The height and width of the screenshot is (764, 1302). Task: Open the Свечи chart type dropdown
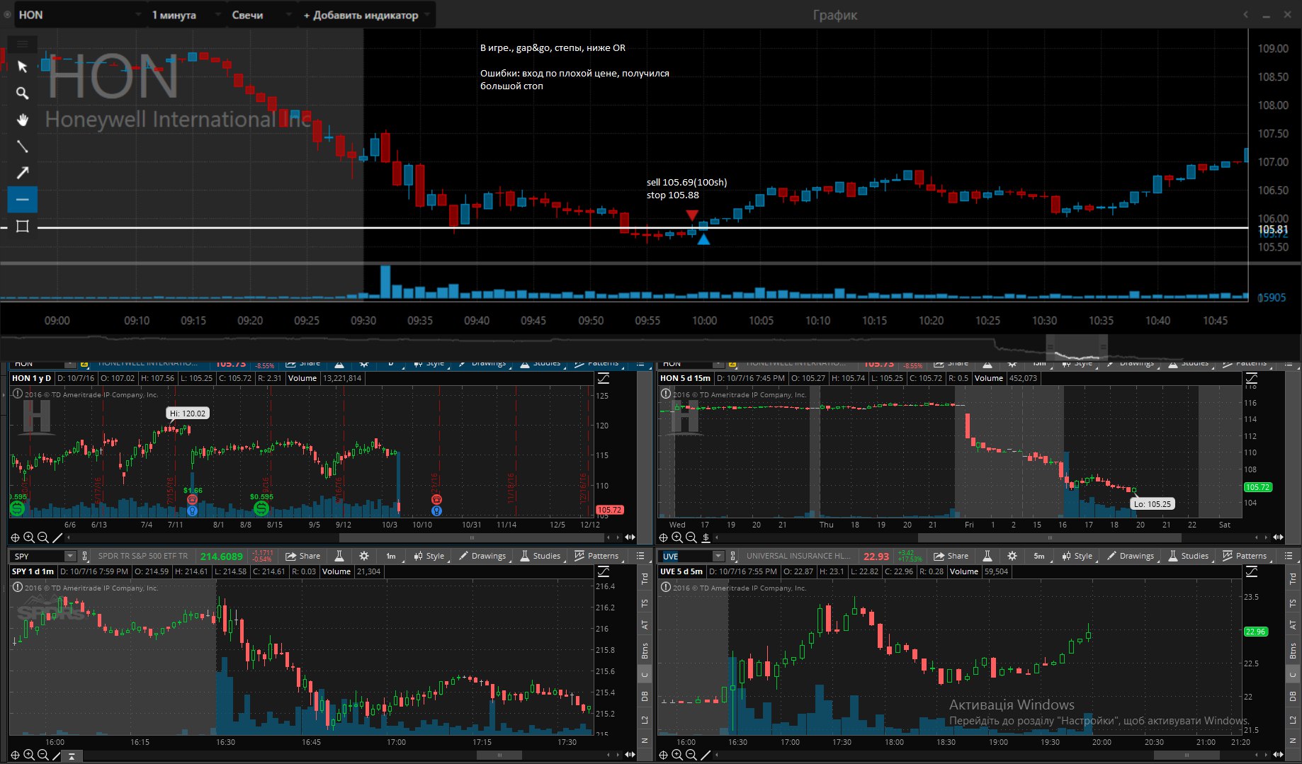pyautogui.click(x=261, y=15)
